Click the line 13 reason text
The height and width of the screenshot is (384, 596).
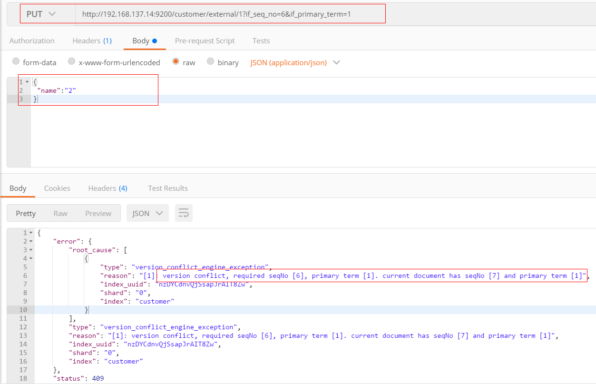[313, 335]
